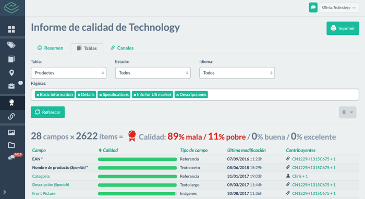Viewport: 365px width, 199px height.
Task: Click the date 30/08/2017 11:36h
Action: pos(245,193)
